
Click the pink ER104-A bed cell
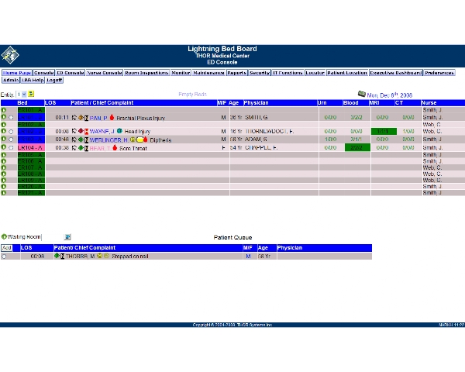(x=31, y=147)
